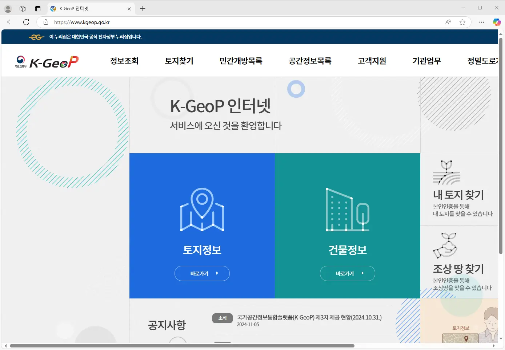Open the tab actions menu icon
Viewport: 505px width, 350px height.
pos(38,9)
